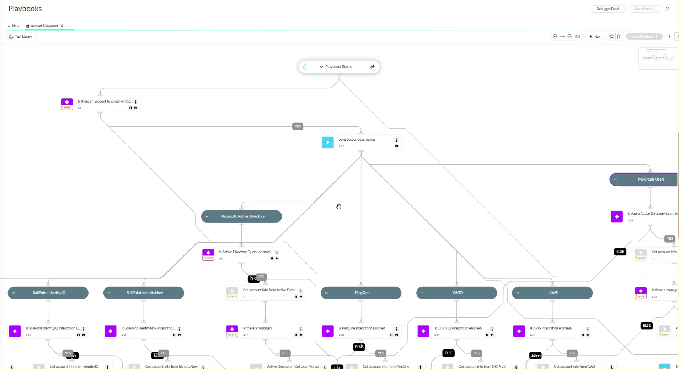Collapse the Microsoft Active Directory section header
679x369 pixels.
(207, 216)
